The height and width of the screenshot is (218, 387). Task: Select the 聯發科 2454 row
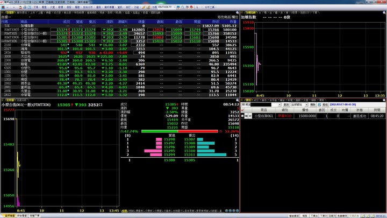pyautogui.click(x=119, y=53)
